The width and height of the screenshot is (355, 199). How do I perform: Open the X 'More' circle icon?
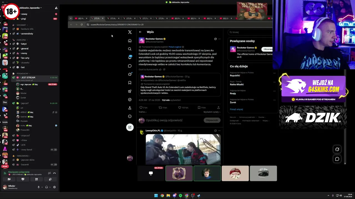pos(130,116)
